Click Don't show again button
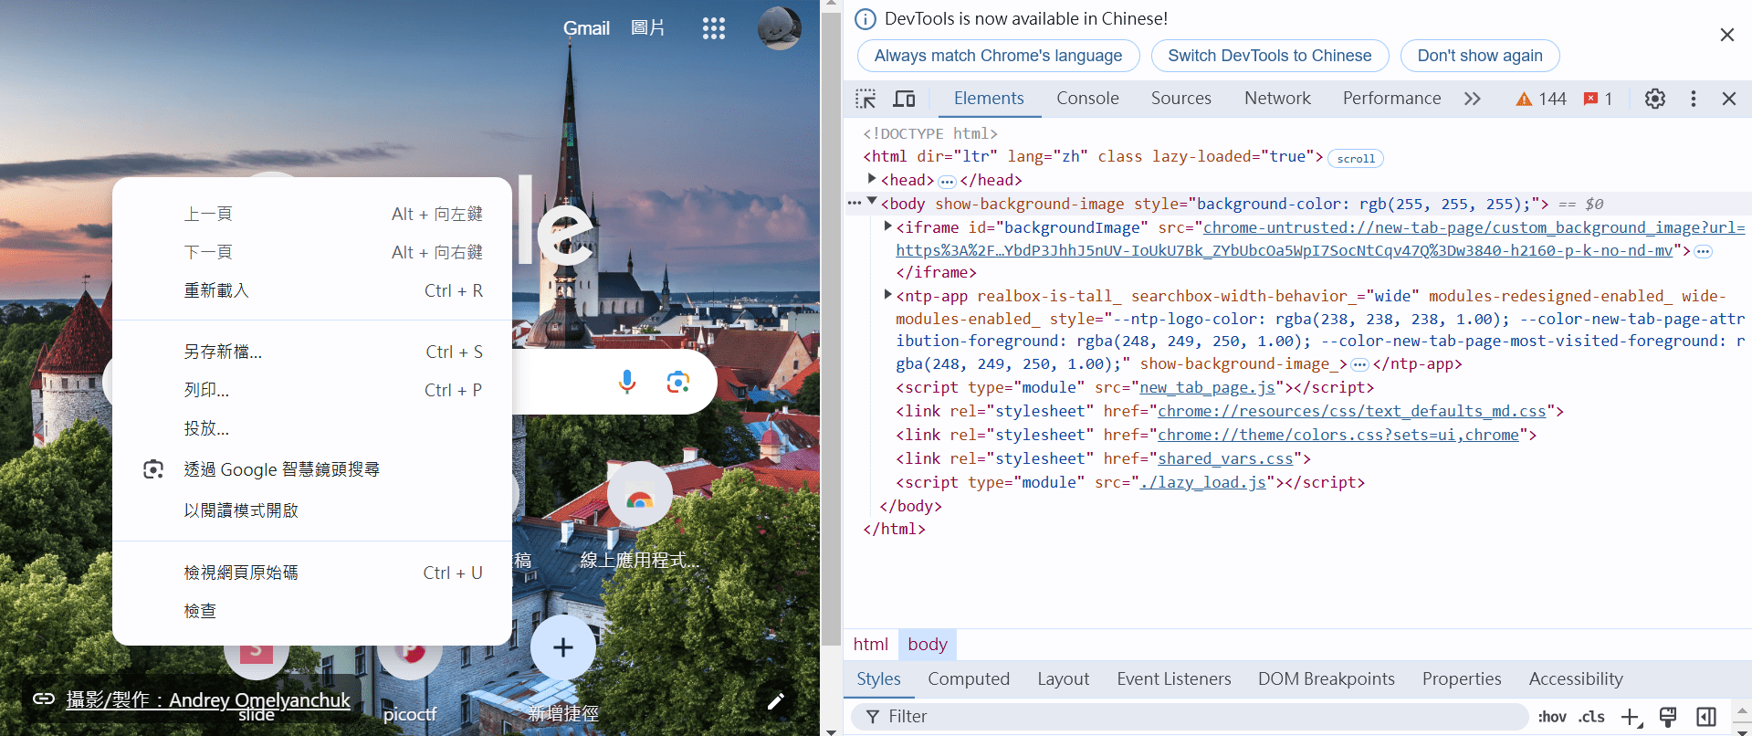 tap(1479, 56)
